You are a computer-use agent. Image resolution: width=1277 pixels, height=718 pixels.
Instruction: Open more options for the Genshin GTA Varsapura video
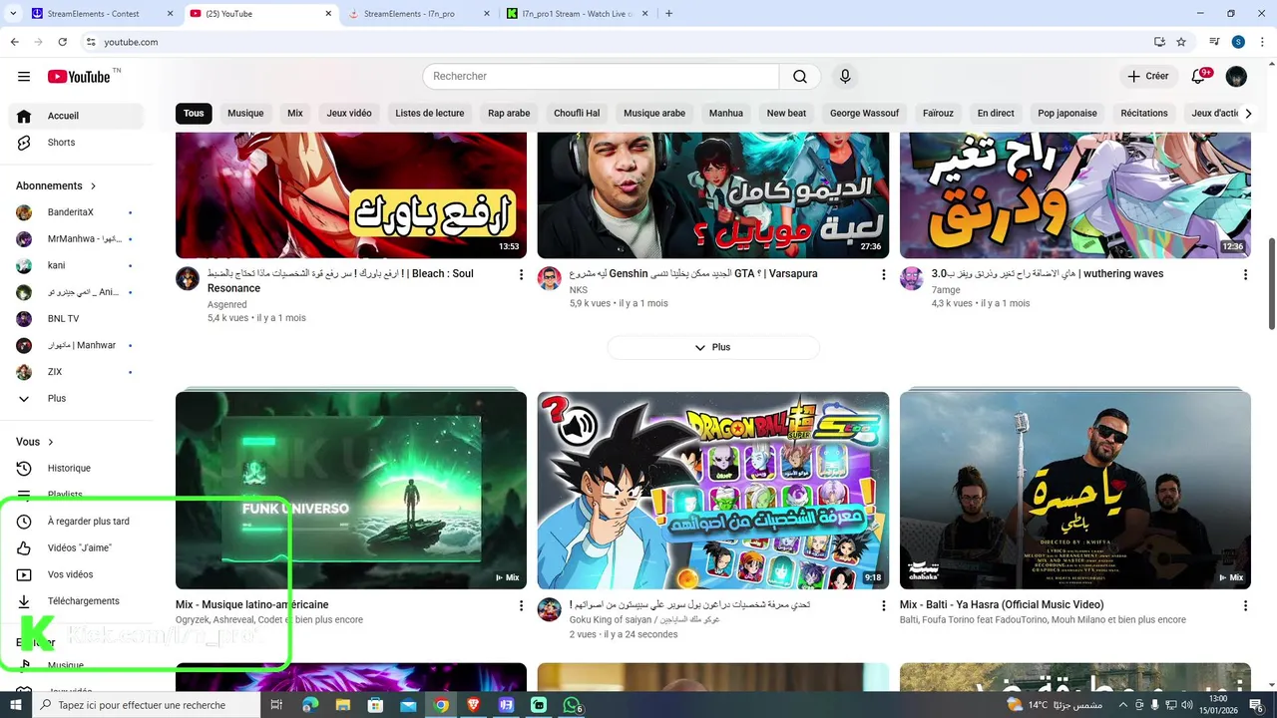pyautogui.click(x=883, y=274)
